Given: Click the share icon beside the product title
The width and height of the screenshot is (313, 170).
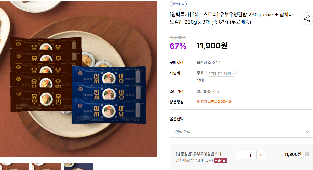Looking at the screenshot, I should [307, 19].
